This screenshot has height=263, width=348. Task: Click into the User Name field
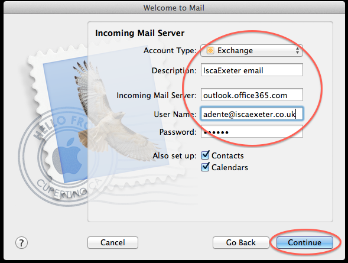(x=252, y=114)
